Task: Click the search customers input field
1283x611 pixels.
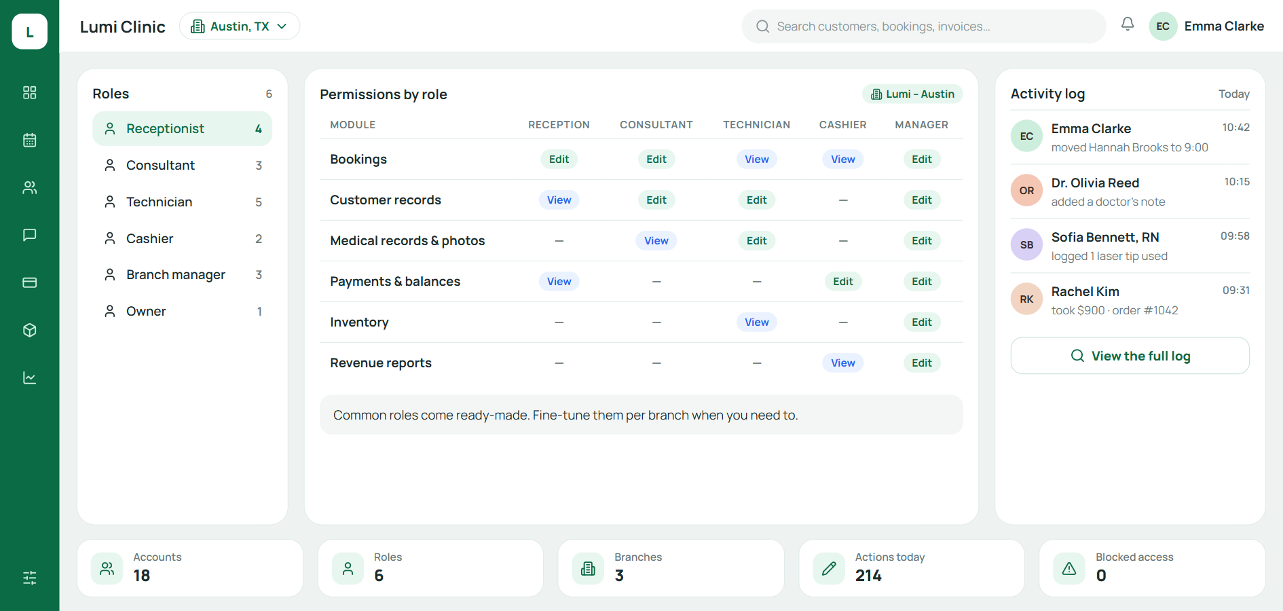Action: [x=924, y=26]
